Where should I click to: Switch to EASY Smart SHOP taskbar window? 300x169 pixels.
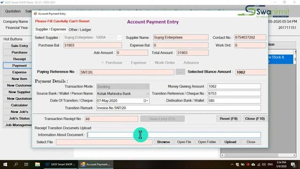(x=60, y=164)
